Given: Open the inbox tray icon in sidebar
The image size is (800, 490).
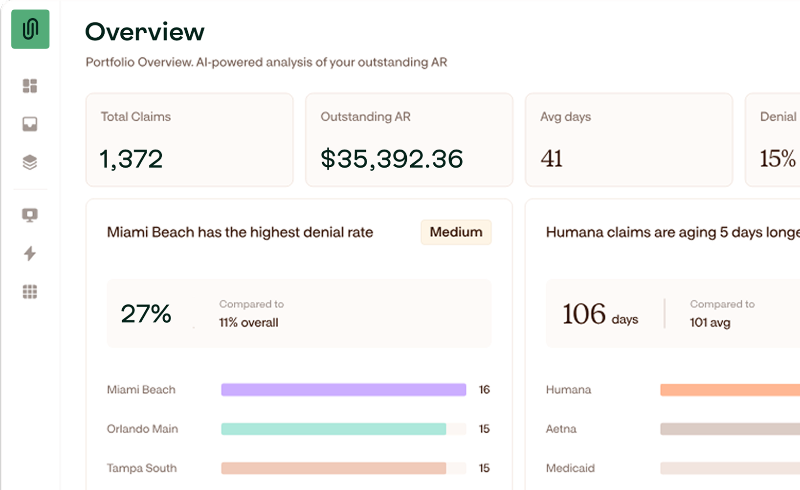Looking at the screenshot, I should [30, 124].
